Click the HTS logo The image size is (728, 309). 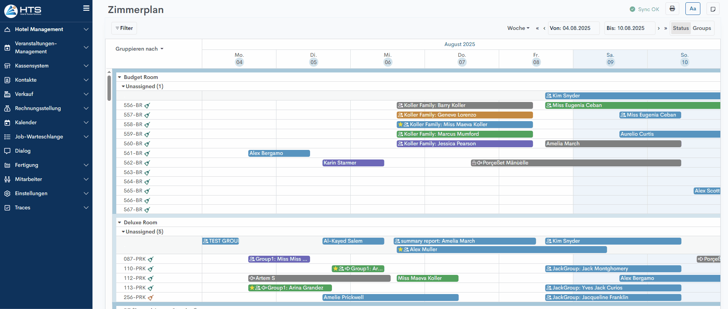(x=23, y=11)
